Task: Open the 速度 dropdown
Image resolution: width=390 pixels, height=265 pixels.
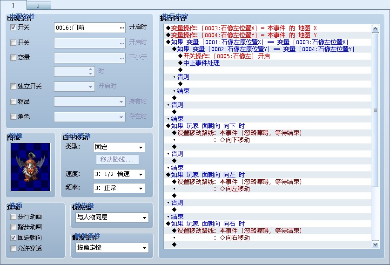Action: [119, 174]
